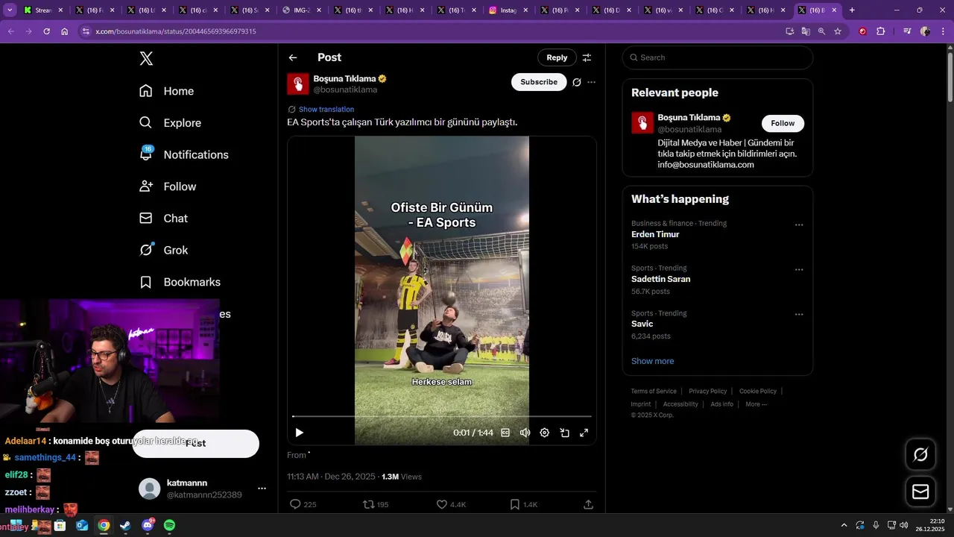Expand the footer More menu
The height and width of the screenshot is (537, 954).
tap(756, 404)
